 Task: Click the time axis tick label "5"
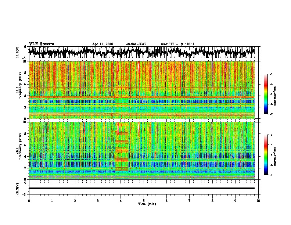(x=144, y=201)
